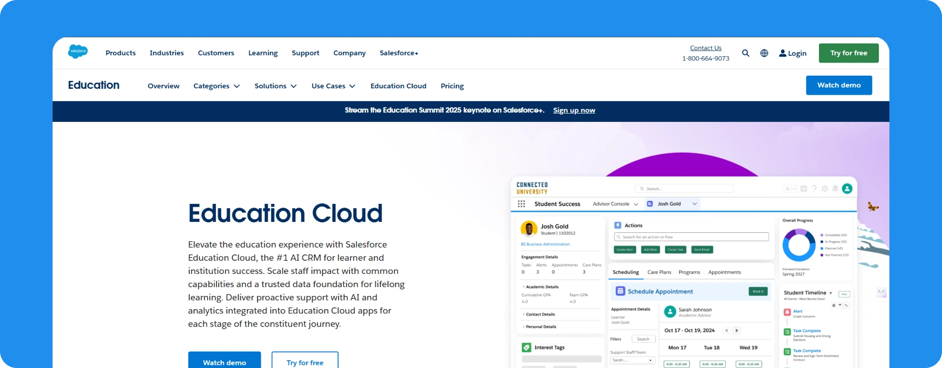Switch to the Care Plans tab

(659, 272)
